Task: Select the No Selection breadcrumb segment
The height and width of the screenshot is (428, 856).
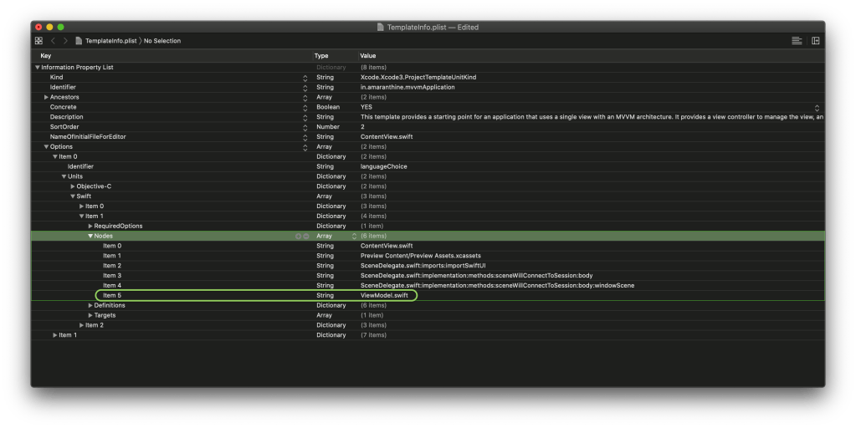Action: [x=162, y=40]
